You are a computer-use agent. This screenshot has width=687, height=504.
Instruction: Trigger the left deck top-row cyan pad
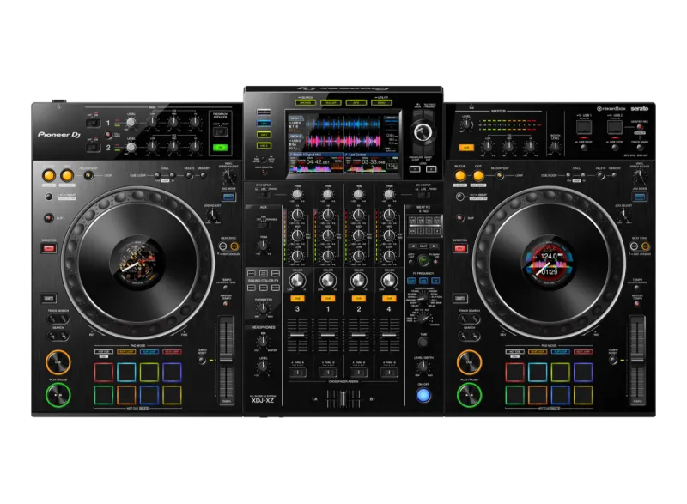126,372
